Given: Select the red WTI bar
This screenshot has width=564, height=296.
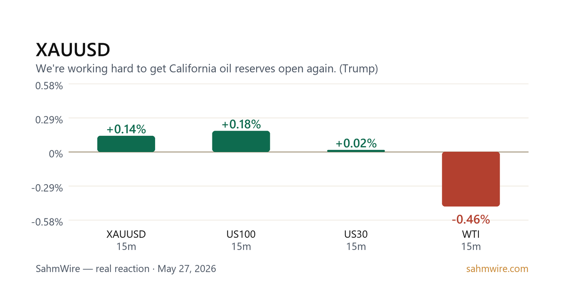Looking at the screenshot, I should 471,179.
